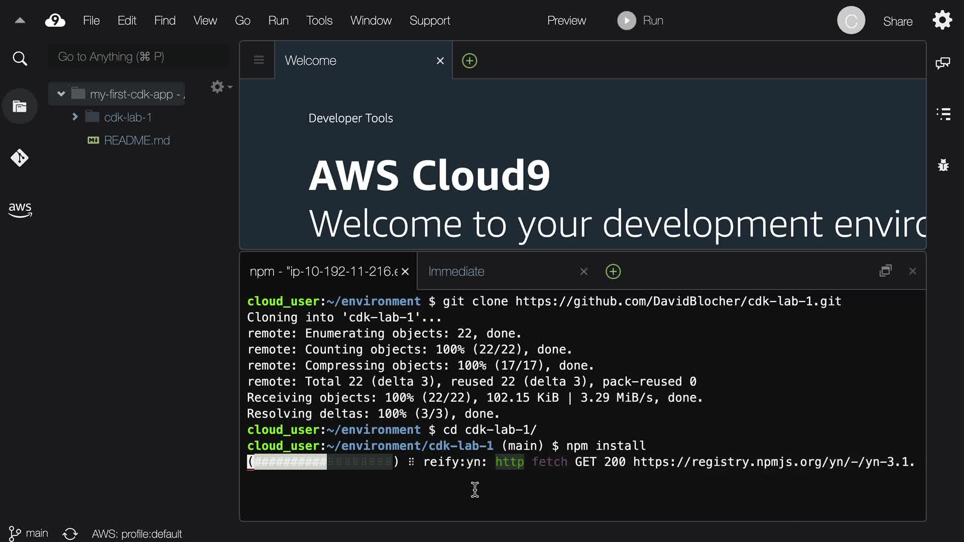Open Preferences gear in top right

click(942, 21)
